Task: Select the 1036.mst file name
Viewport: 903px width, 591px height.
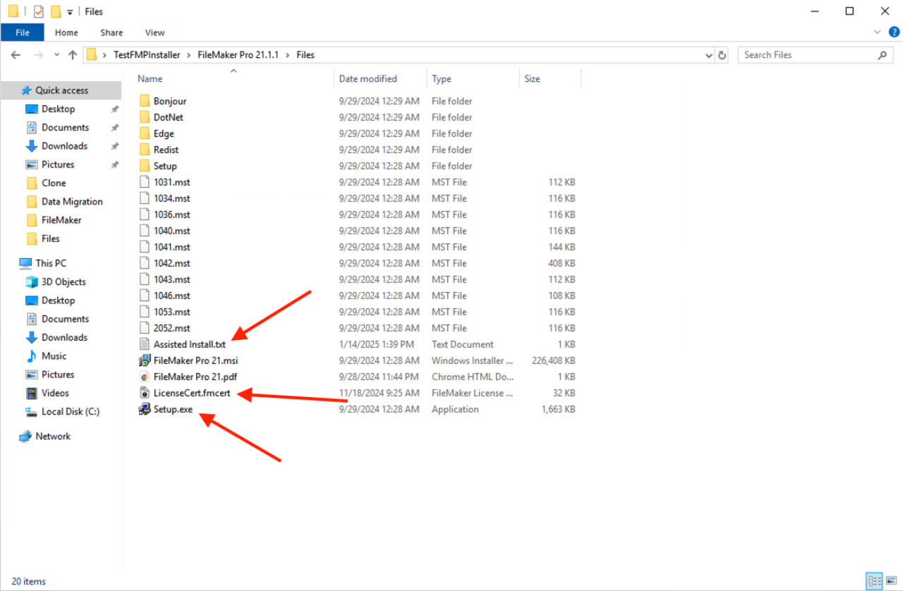Action: point(171,214)
